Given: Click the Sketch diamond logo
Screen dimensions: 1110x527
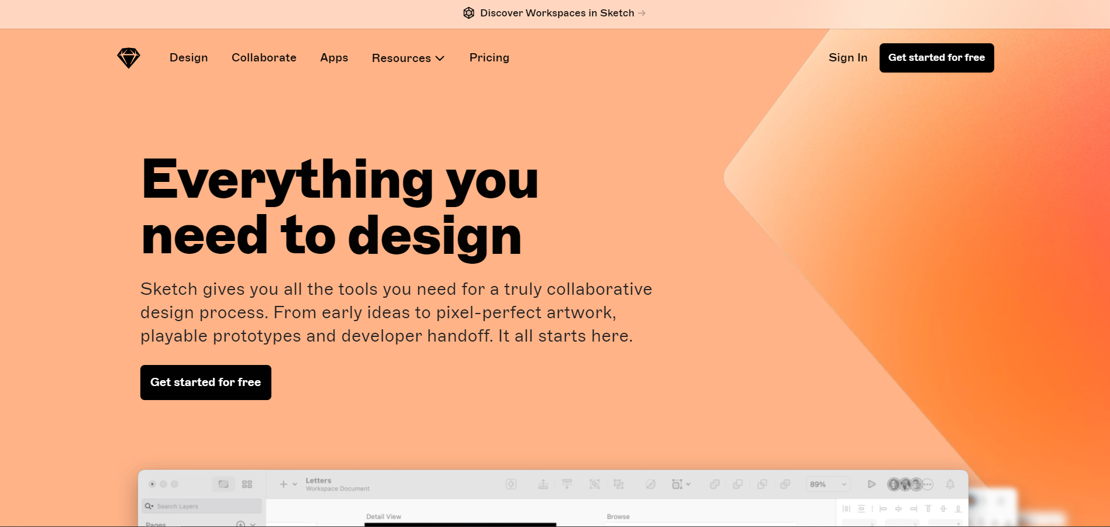Looking at the screenshot, I should (128, 58).
